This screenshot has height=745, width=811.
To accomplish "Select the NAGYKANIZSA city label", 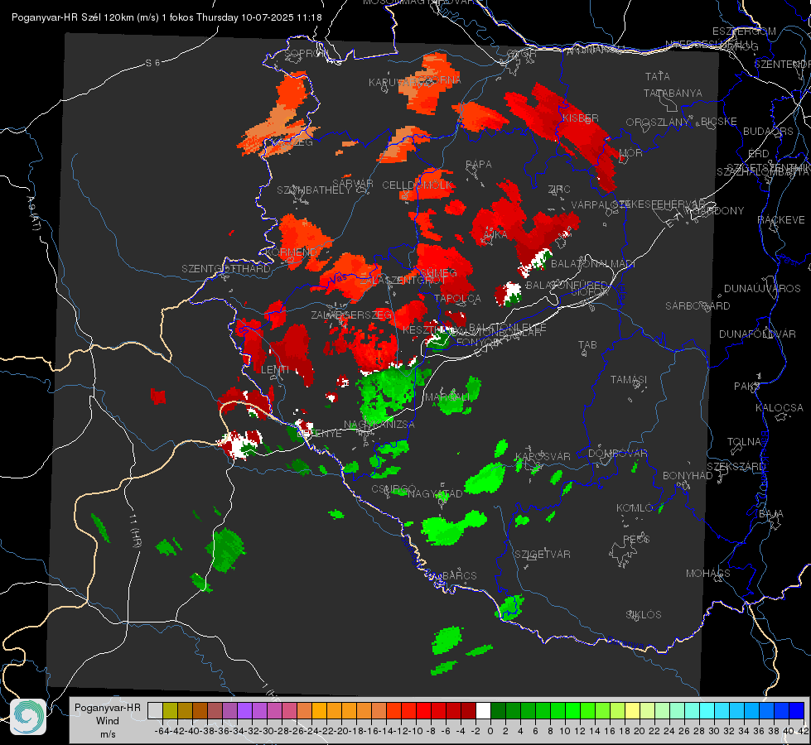I will point(379,425).
